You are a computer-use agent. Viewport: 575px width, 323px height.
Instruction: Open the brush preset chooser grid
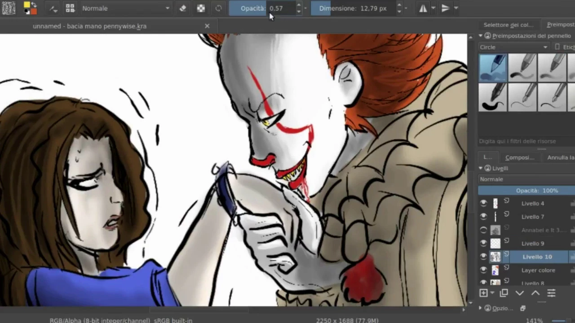pos(70,8)
